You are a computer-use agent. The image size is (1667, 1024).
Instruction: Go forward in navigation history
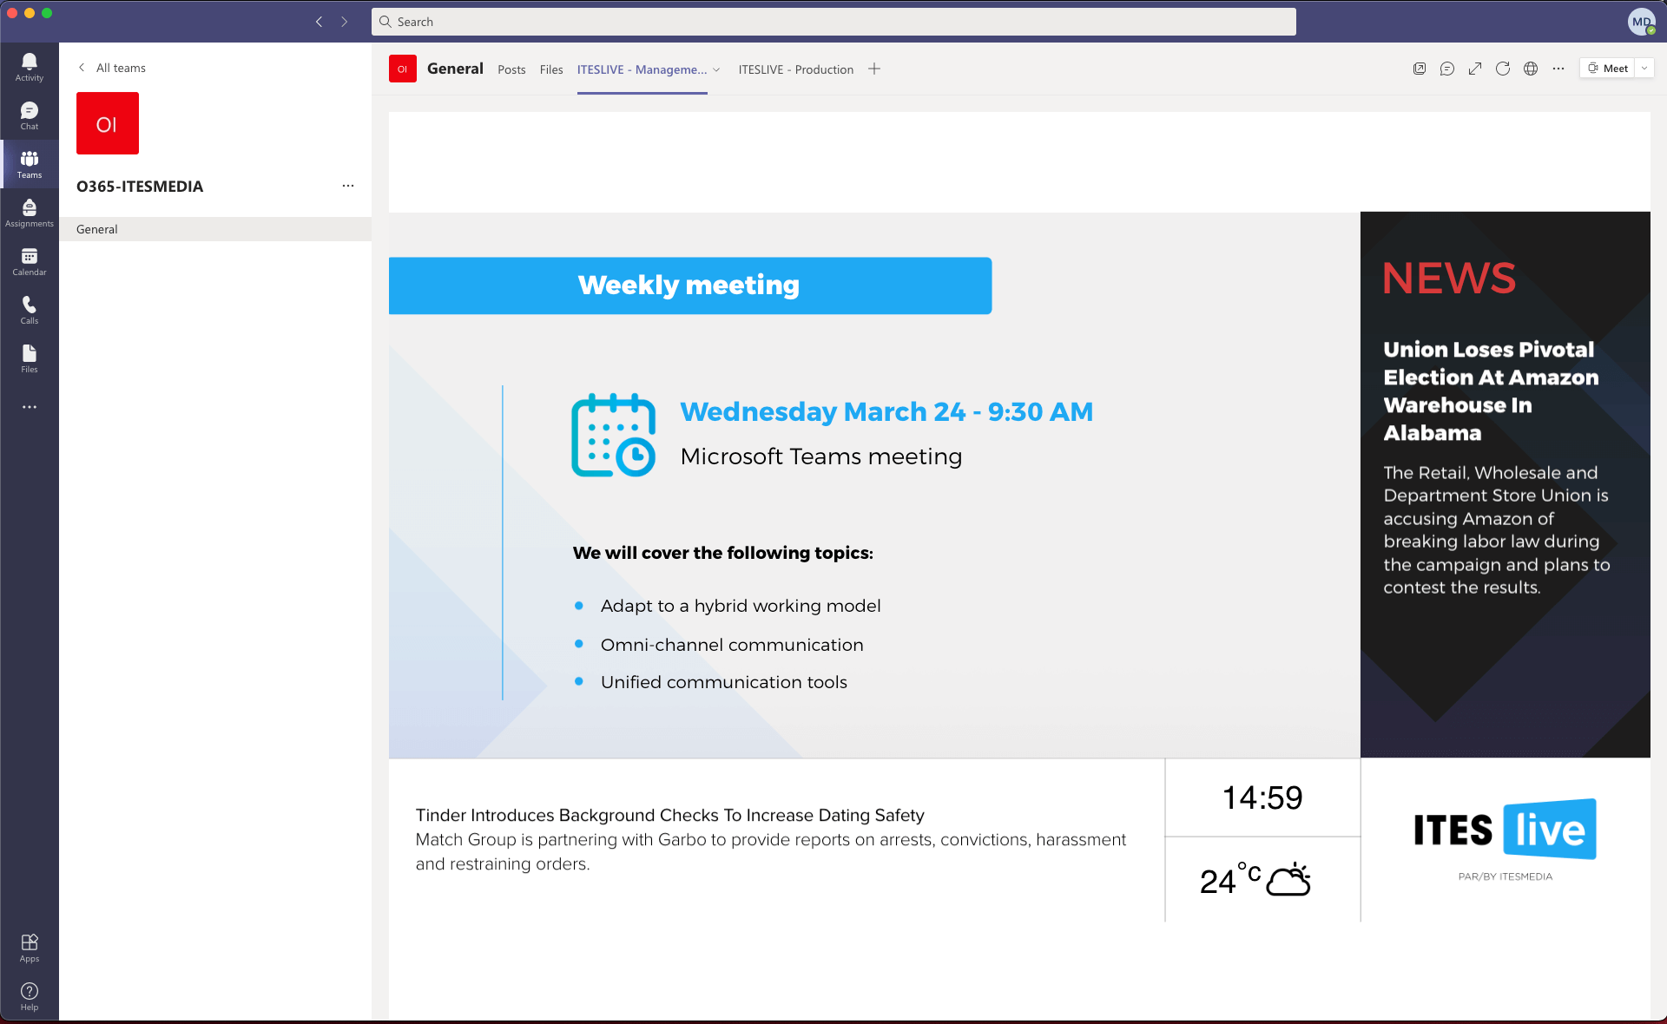click(x=345, y=22)
